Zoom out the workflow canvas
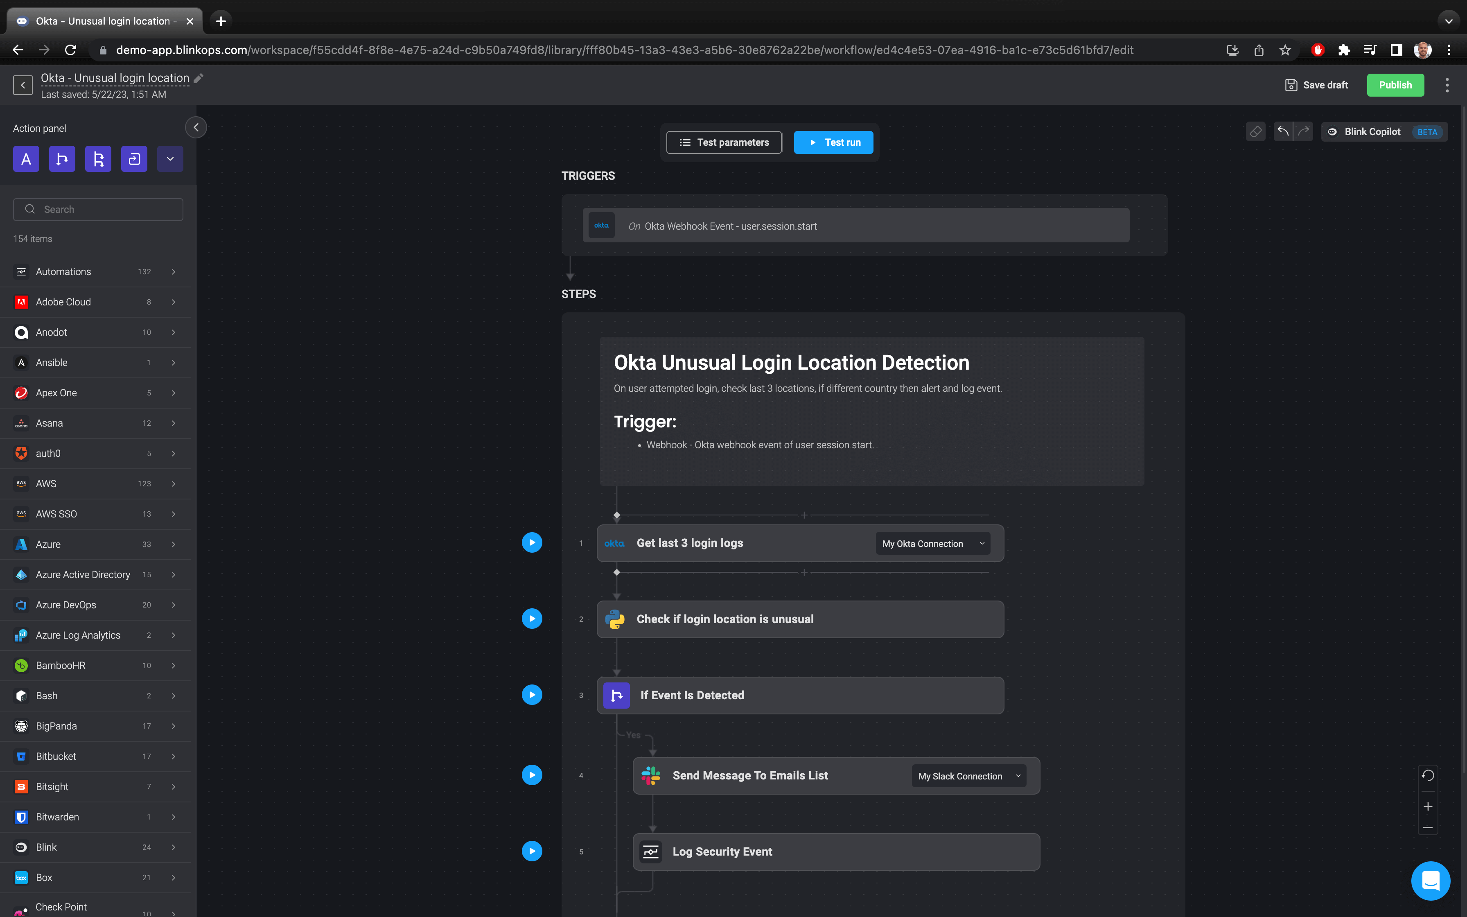1467x917 pixels. click(1428, 828)
